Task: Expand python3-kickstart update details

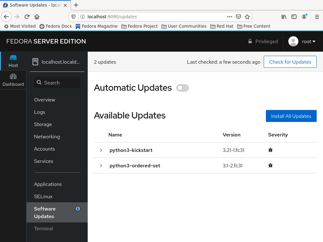Action: (101, 150)
